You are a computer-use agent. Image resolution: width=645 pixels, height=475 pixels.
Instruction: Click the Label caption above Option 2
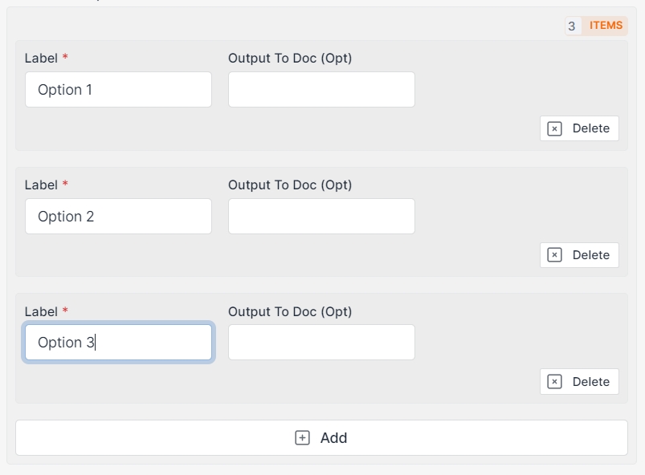pyautogui.click(x=41, y=185)
